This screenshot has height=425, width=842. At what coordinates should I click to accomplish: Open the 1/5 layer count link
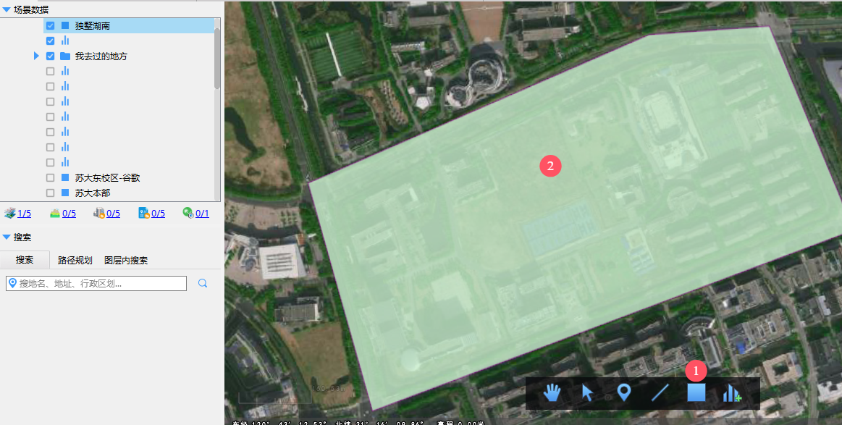(24, 214)
